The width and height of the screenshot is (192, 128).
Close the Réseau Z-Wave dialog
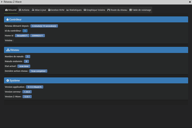point(190,2)
